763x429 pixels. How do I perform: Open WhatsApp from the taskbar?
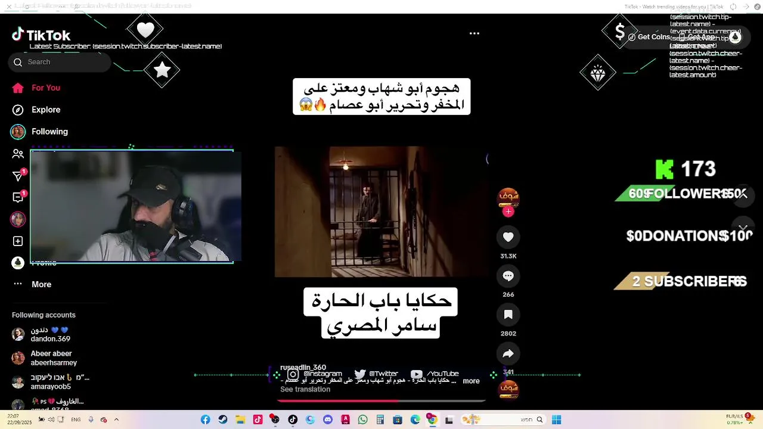point(363,419)
